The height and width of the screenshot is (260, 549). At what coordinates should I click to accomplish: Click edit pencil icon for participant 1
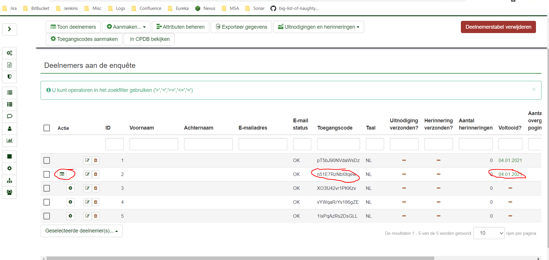[87, 160]
